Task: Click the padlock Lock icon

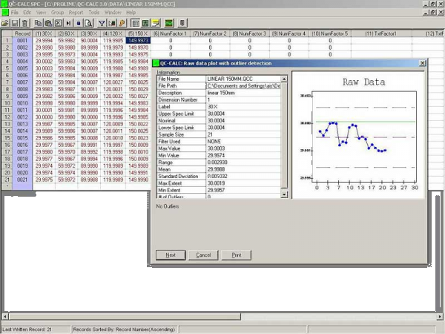Action: click(79, 24)
